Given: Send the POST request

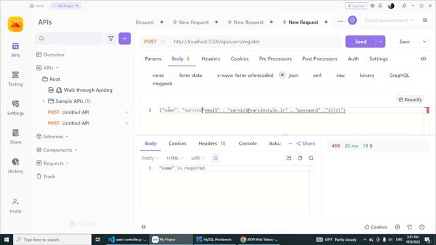Looking at the screenshot, I should (x=360, y=42).
